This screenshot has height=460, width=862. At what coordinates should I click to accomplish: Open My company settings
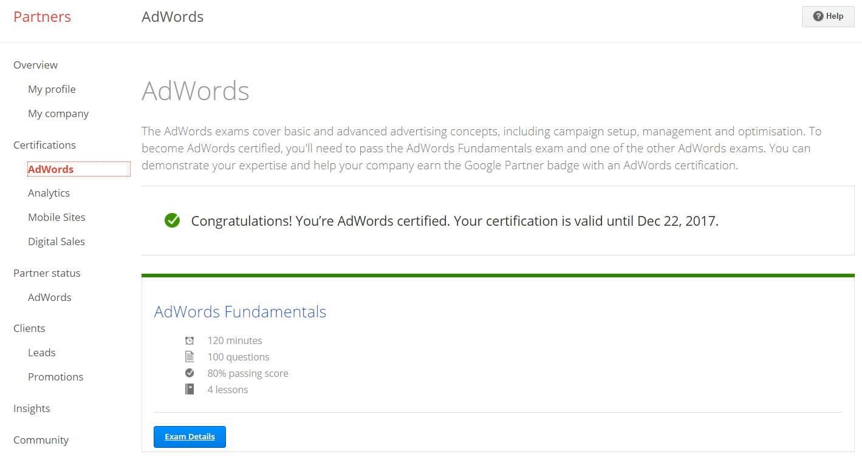[58, 113]
